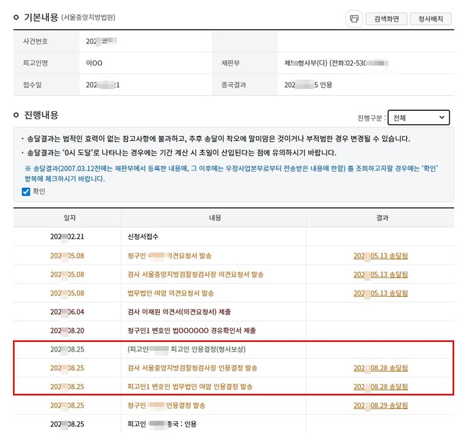This screenshot has width=463, height=434.
Task: Select 검사 서울중앙지방검찰청검사장 인용결정 발송 entry
Action: click(192, 368)
